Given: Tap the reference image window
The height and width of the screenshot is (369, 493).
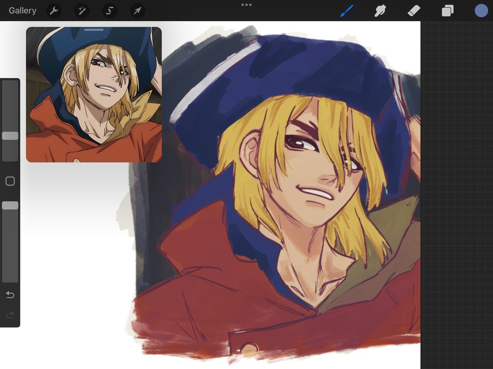Looking at the screenshot, I should coord(94,95).
